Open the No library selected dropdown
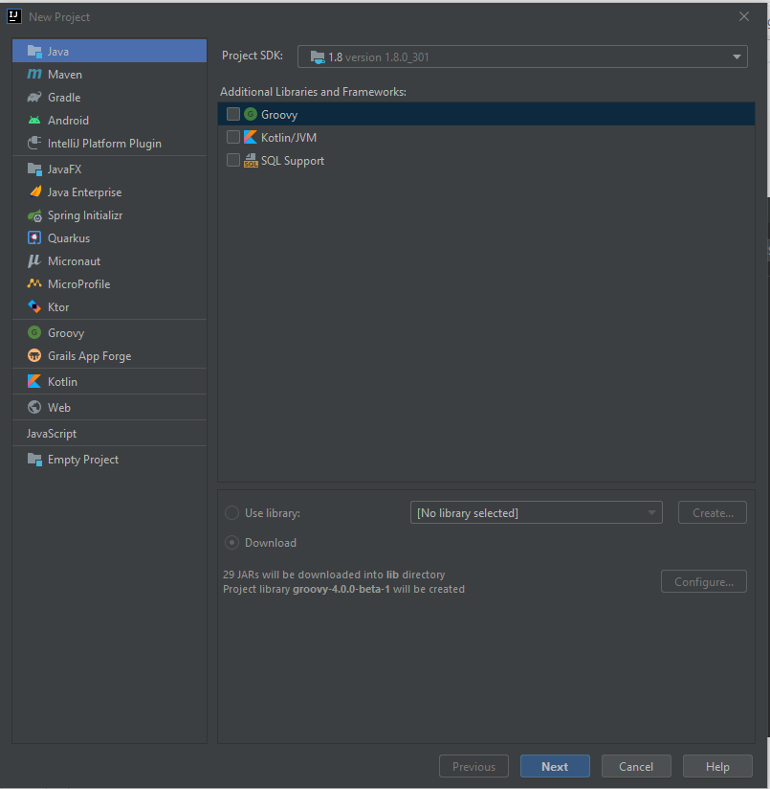Screen dimensions: 770x789 (x=537, y=512)
